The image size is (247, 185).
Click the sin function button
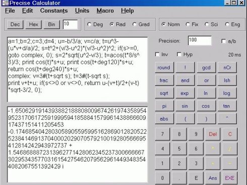(185, 106)
